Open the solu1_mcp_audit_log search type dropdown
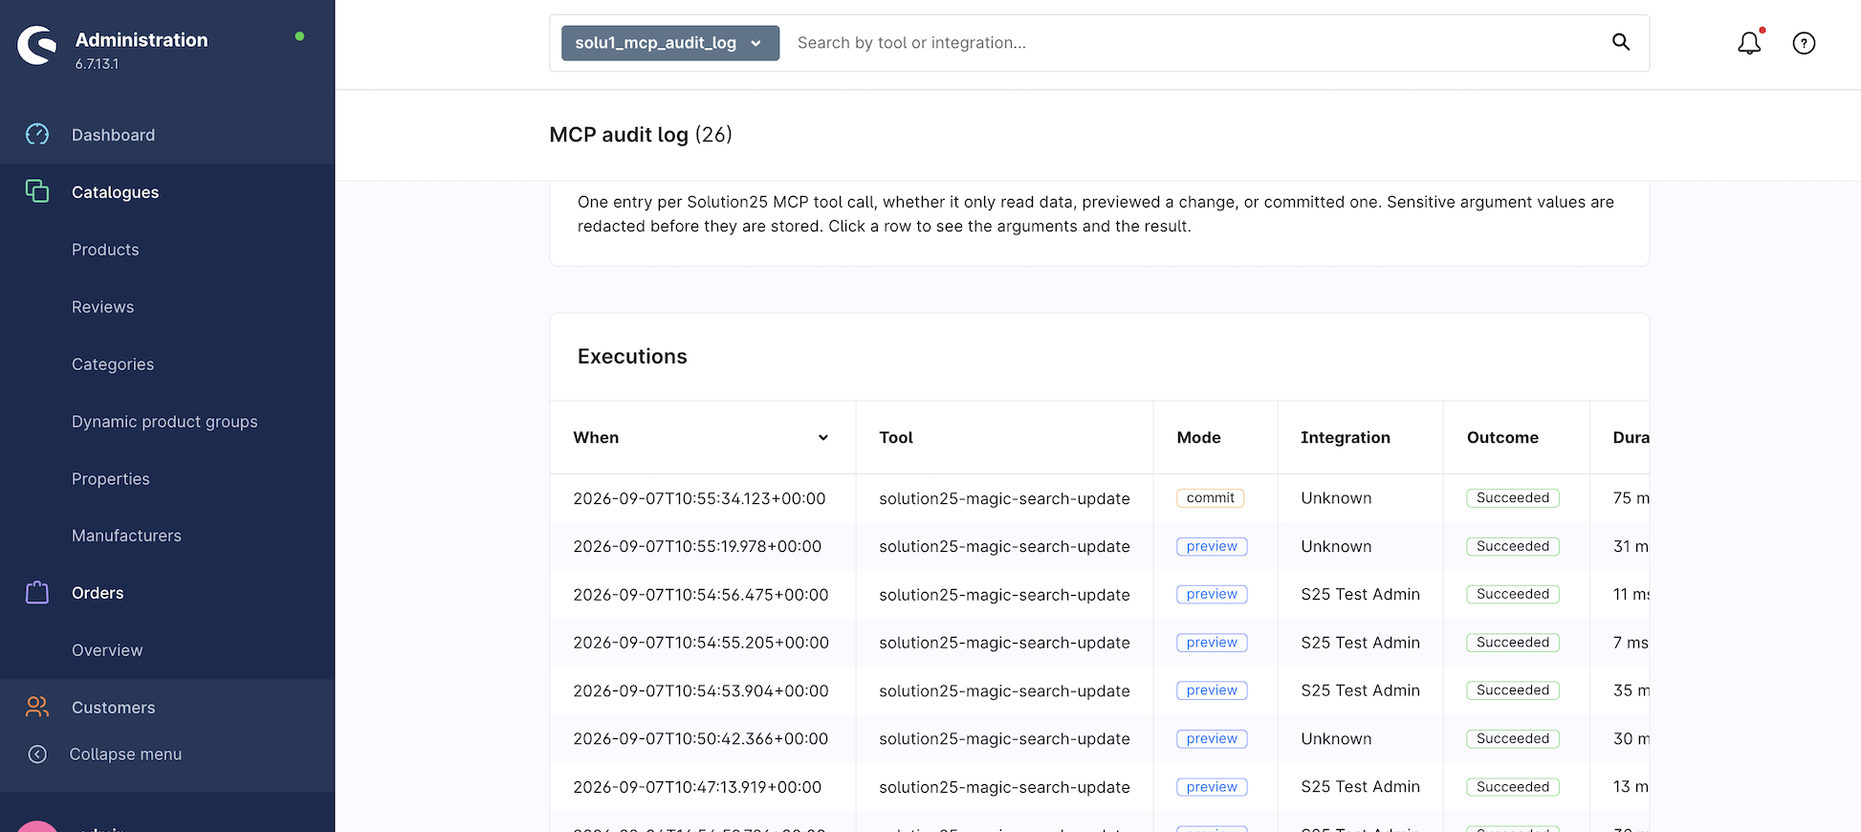Image resolution: width=1861 pixels, height=832 pixels. 670,43
